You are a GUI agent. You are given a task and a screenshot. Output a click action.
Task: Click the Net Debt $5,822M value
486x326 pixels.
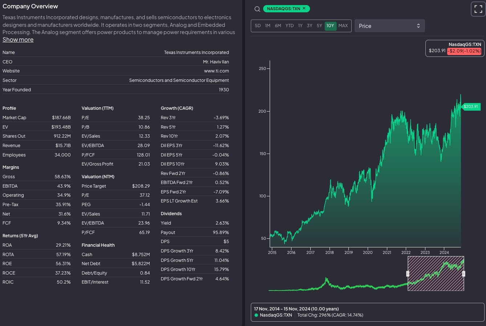point(141,264)
